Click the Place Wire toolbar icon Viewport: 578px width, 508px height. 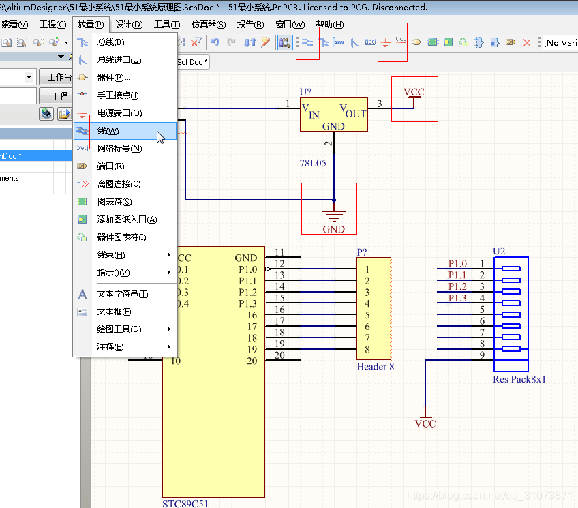click(307, 42)
